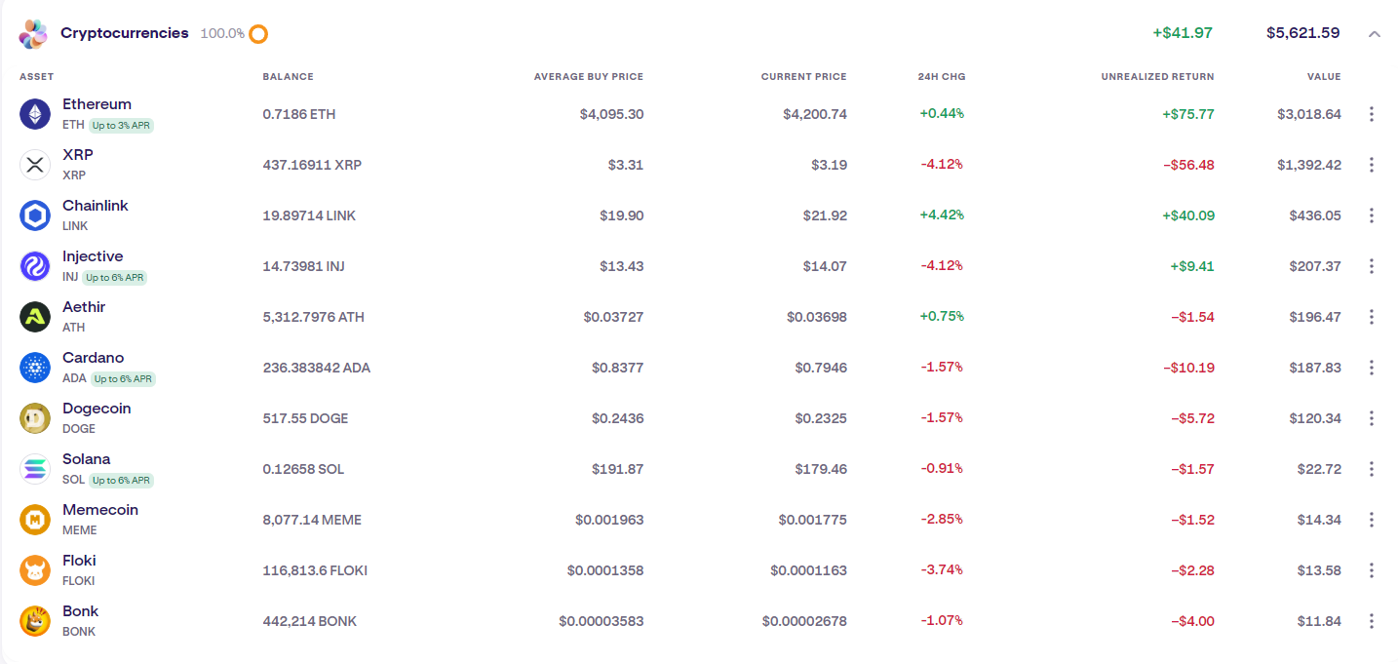This screenshot has height=664, width=1398.
Task: Click the Cryptocurrencies total value $5,621.59
Action: pyautogui.click(x=1302, y=33)
